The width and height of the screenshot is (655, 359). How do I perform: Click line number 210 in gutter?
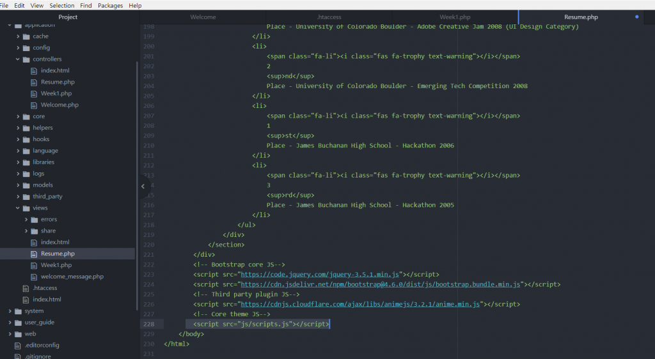(148, 146)
